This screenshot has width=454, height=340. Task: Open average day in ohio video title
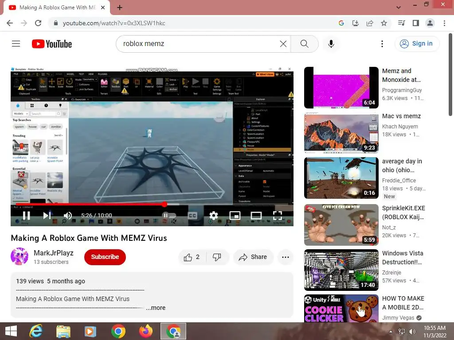click(x=402, y=166)
